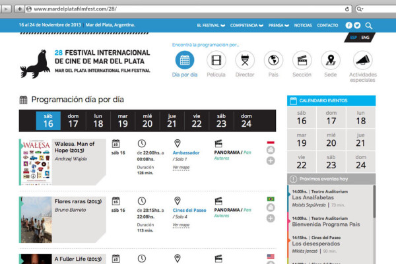Click the Walesa poster thumbnail
This screenshot has width=396, height=264.
pos(36,162)
